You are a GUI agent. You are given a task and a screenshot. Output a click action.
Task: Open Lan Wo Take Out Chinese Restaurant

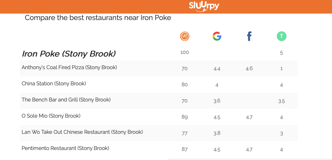[x=82, y=132]
